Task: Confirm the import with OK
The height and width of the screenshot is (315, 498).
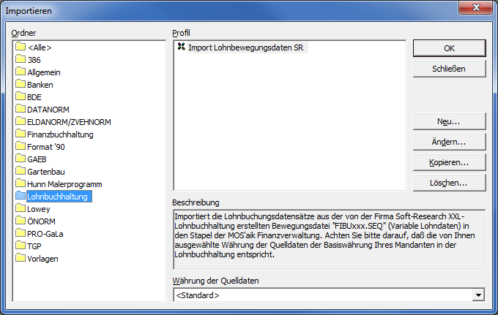Action: click(450, 48)
